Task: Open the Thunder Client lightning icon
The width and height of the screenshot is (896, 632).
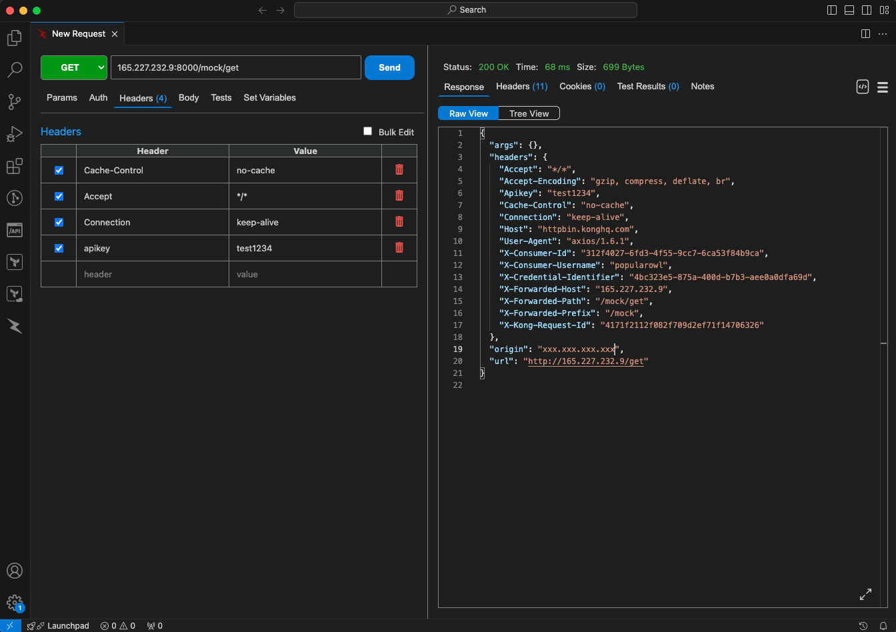Action: [x=15, y=326]
